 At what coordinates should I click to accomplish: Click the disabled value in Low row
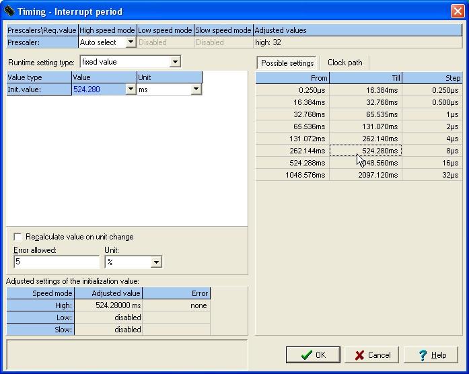(108, 317)
